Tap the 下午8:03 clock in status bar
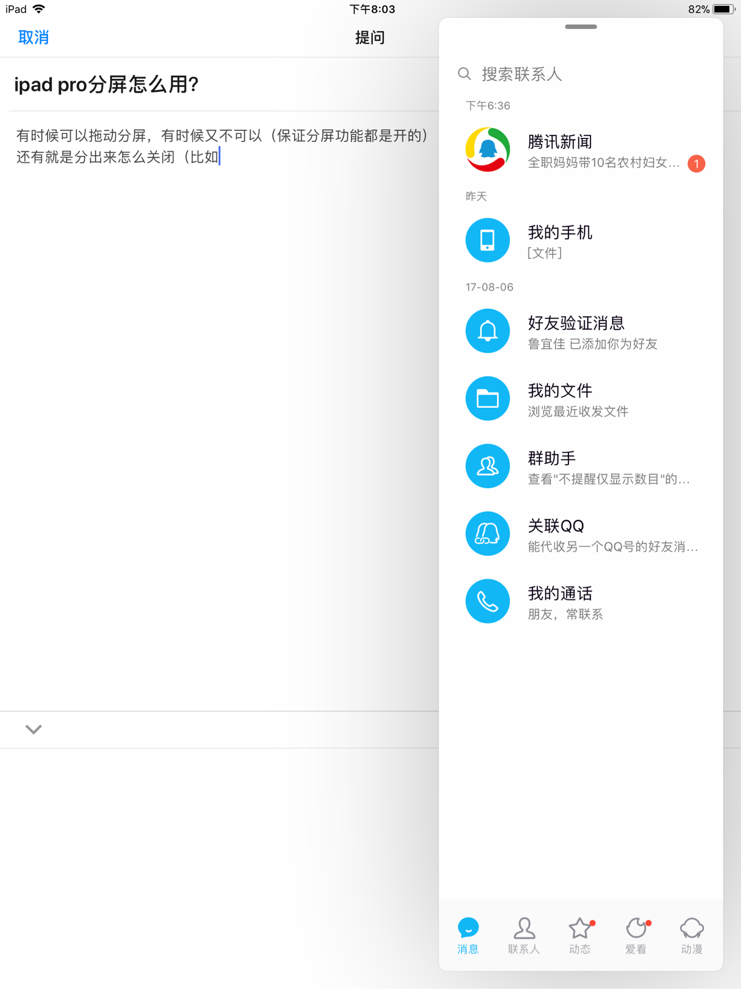This screenshot has height=989, width=741. click(372, 9)
